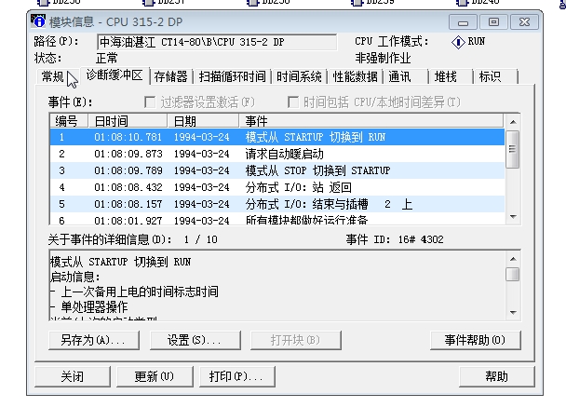566x407 pixels.
Task: Minimize the module information dialog
Action: [463, 22]
